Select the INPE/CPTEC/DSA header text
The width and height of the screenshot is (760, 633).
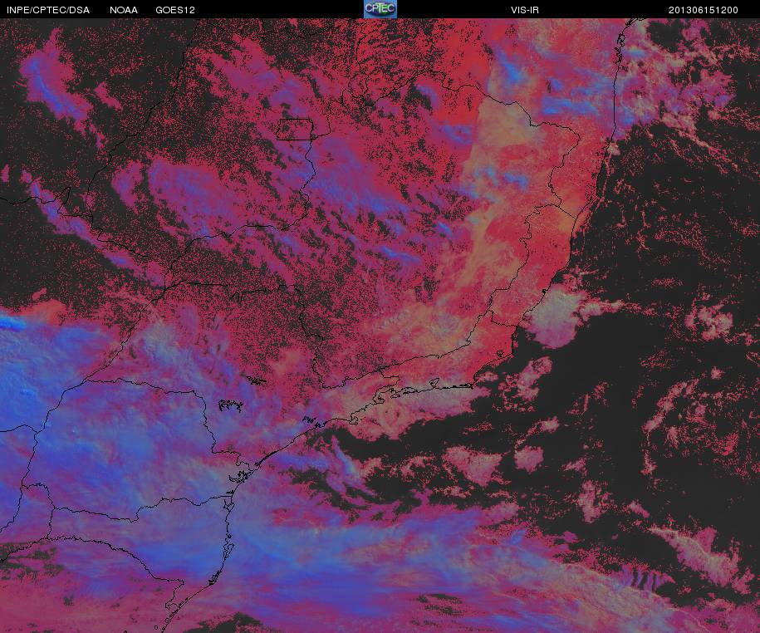(x=48, y=10)
